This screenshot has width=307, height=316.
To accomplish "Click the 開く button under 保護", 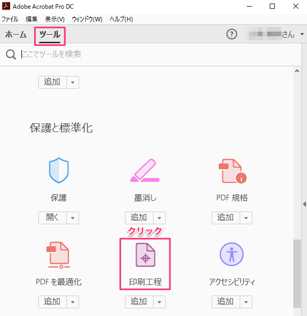I will [x=53, y=218].
